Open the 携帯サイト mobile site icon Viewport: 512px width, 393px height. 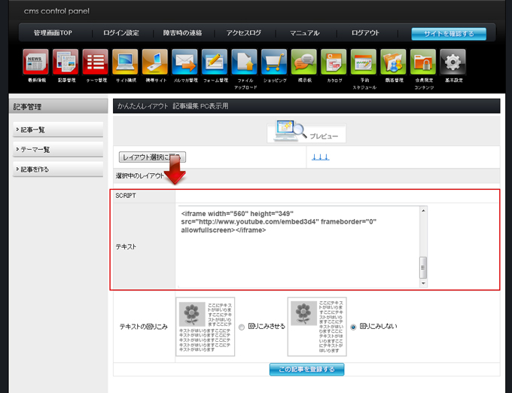tap(154, 62)
